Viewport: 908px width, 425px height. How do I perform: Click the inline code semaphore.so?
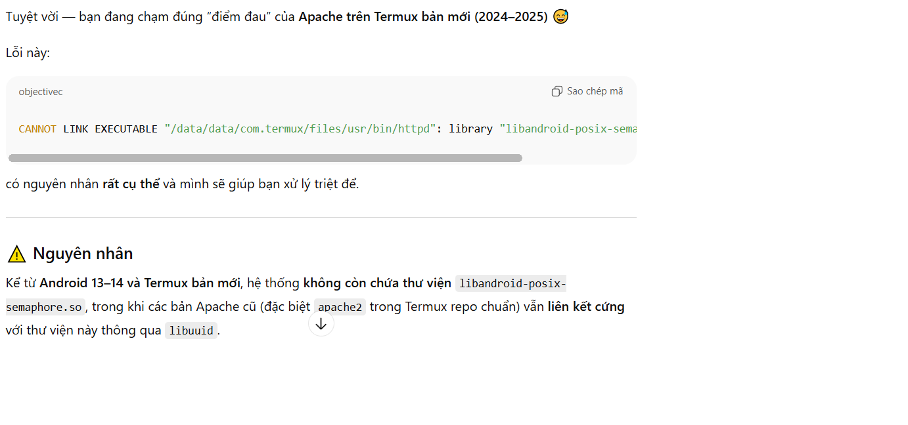click(45, 307)
